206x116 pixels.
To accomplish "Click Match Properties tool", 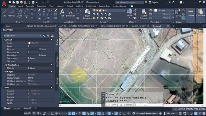I will 144,14.
